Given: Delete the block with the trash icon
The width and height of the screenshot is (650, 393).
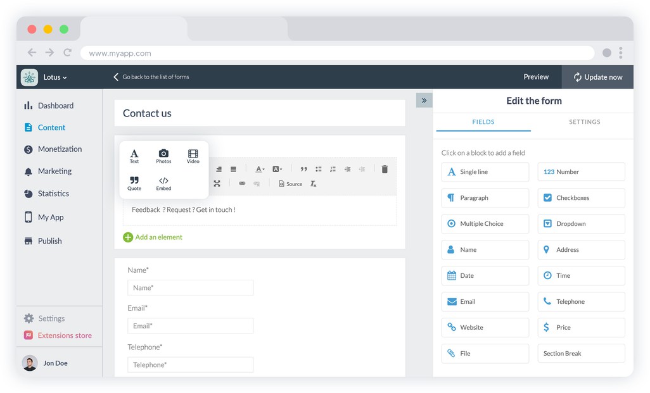Looking at the screenshot, I should click(385, 169).
